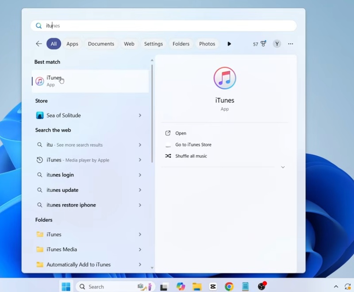This screenshot has height=292, width=354.
Task: Click Shuffle all music action
Action: tap(191, 156)
